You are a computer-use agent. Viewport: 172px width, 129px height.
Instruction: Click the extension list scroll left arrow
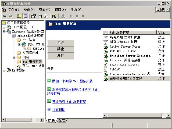tap(105, 115)
